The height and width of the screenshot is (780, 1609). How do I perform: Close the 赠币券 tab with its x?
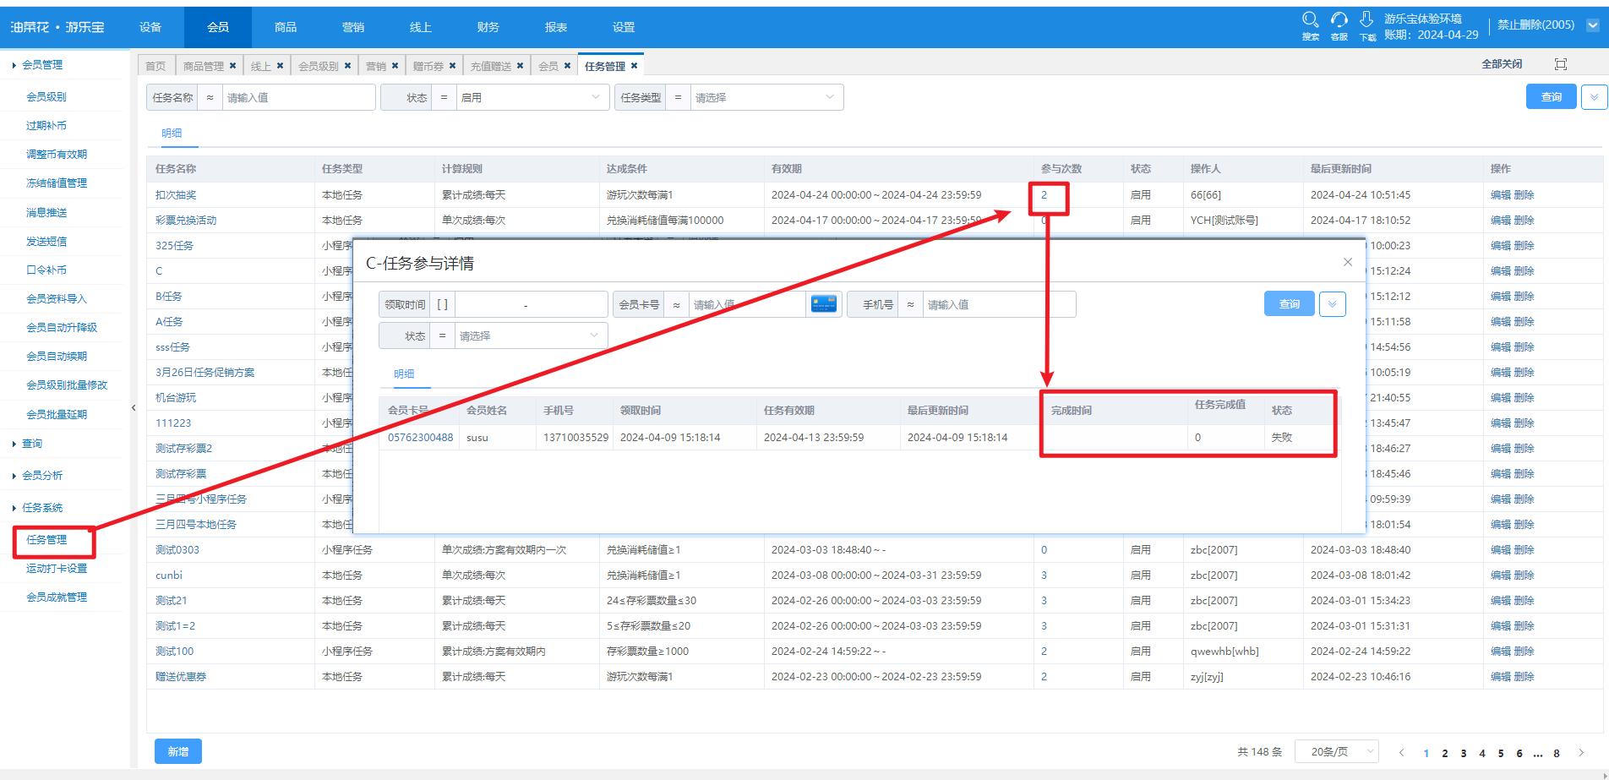click(452, 66)
